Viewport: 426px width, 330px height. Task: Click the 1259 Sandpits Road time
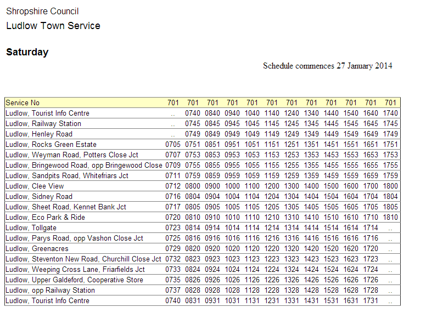(292, 176)
